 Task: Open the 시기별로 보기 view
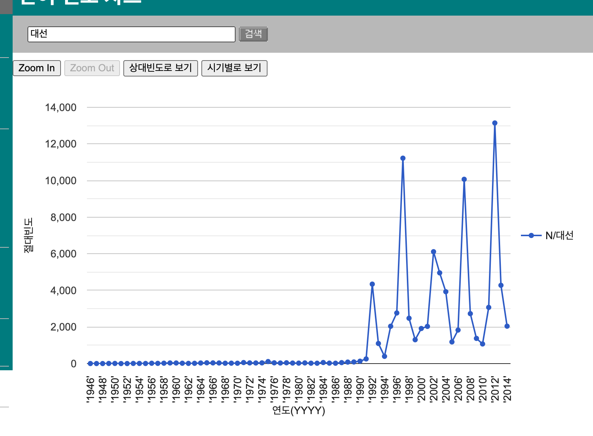[234, 68]
